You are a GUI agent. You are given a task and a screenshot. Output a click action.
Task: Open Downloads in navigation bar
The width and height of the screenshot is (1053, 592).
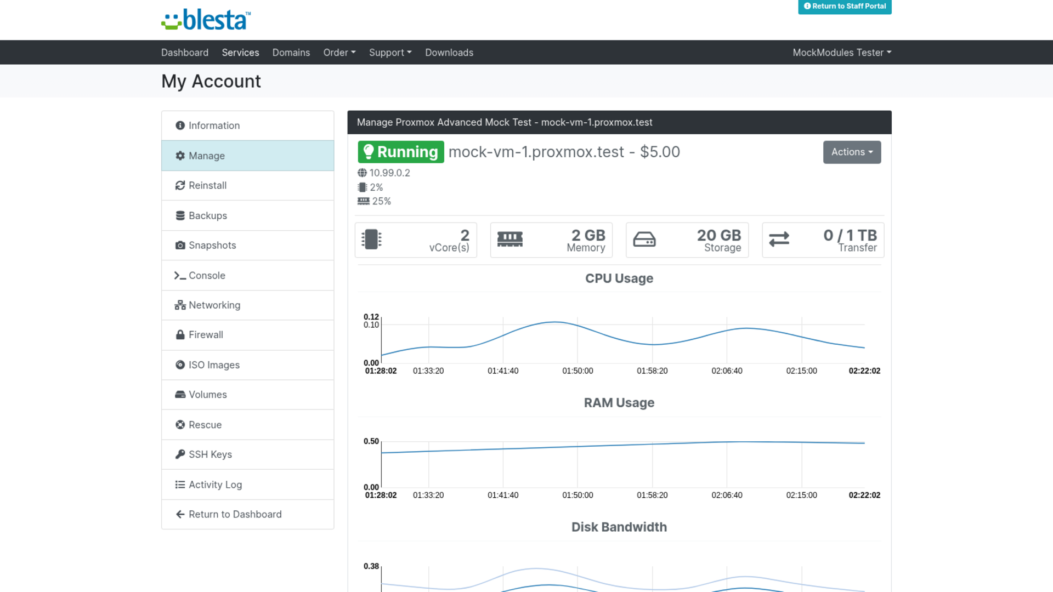449,53
